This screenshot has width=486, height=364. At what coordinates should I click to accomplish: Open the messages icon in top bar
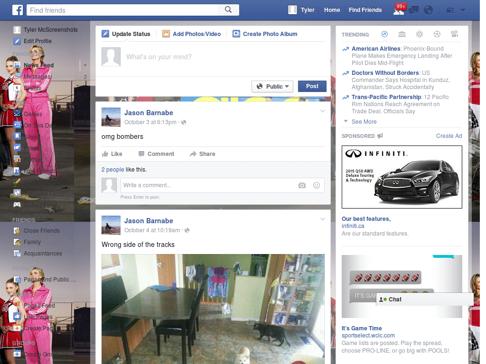coord(414,10)
